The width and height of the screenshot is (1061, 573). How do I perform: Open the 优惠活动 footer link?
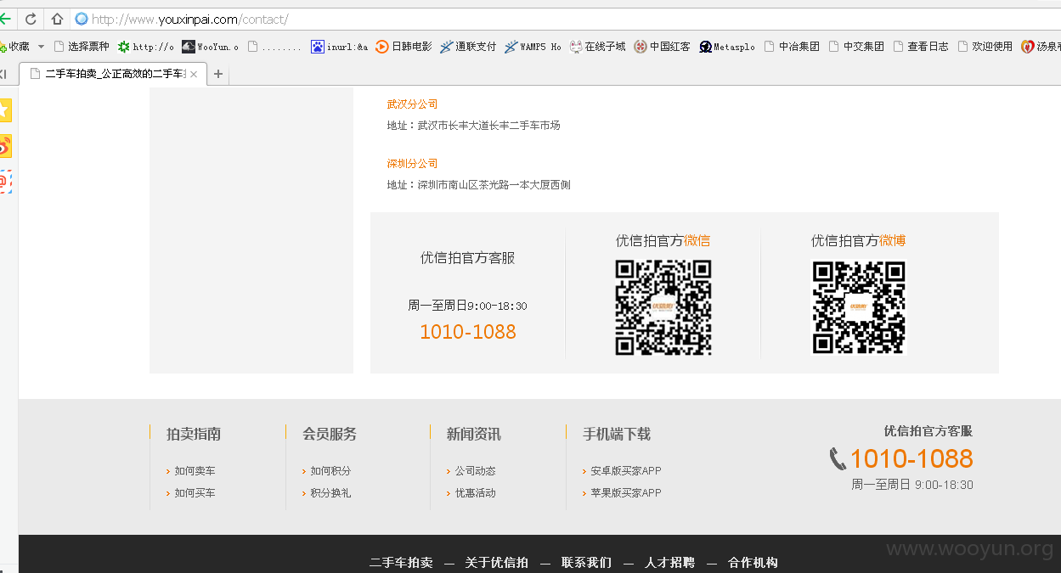click(475, 493)
